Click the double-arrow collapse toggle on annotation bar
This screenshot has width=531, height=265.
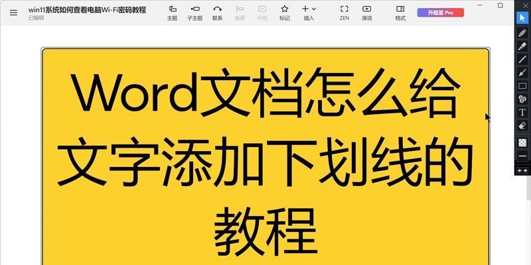click(x=522, y=171)
